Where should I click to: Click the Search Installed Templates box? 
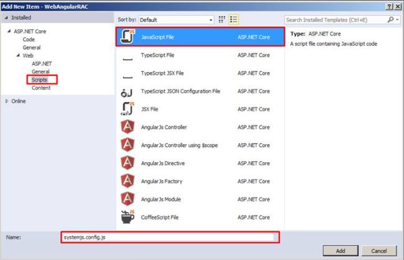point(336,20)
